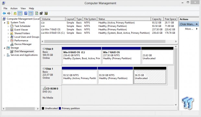
Task: Click the Local Users and Groups icon
Action: point(12,37)
